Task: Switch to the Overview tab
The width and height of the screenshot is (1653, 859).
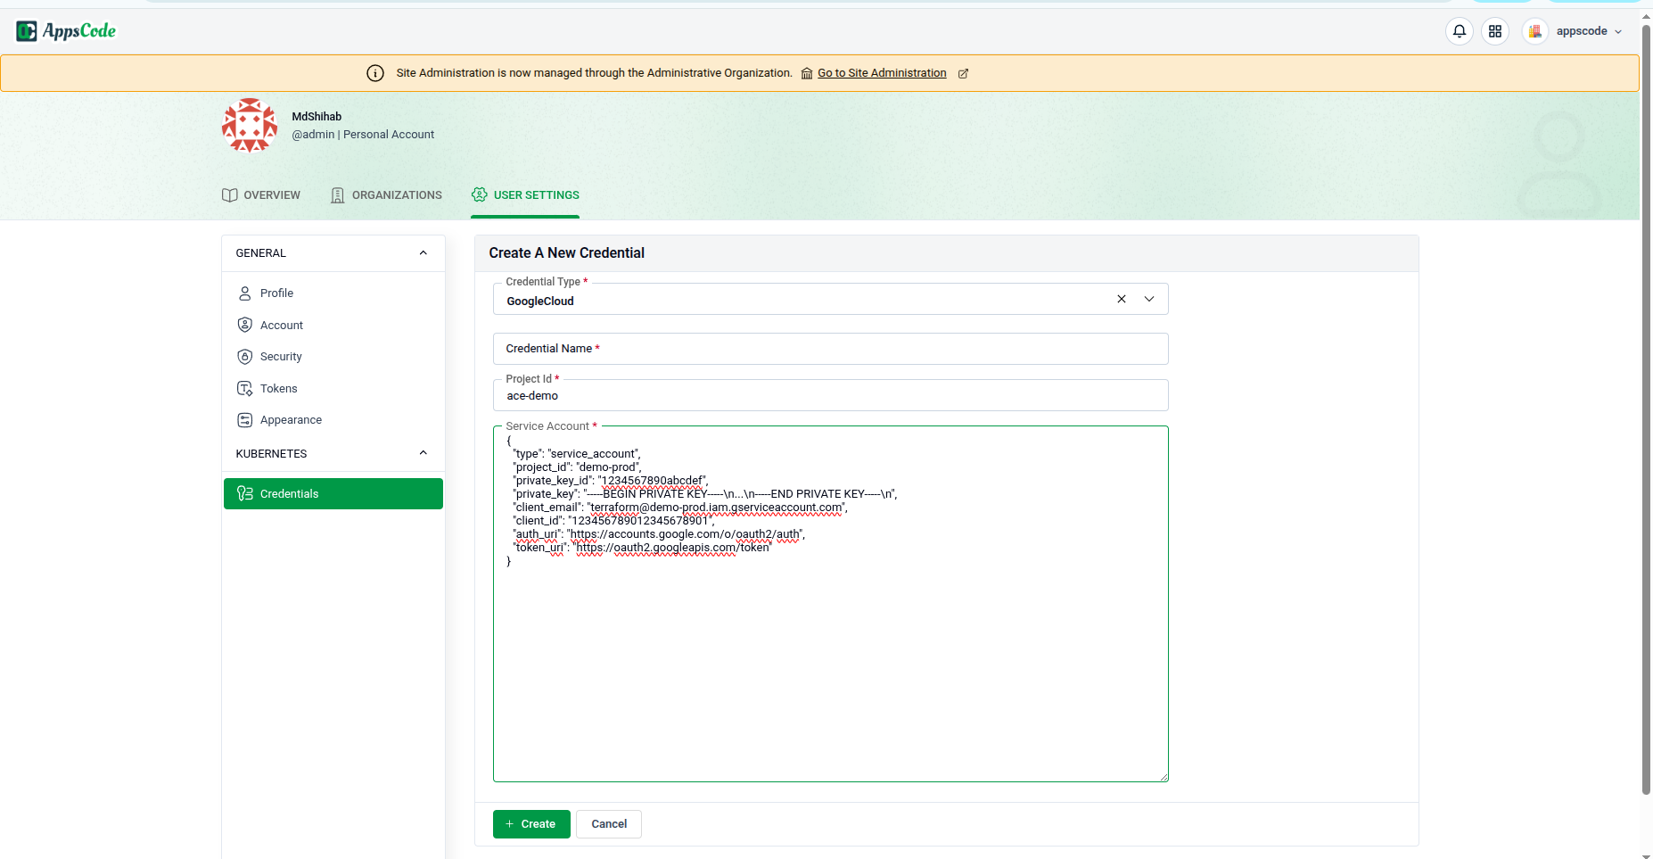Action: click(x=261, y=195)
